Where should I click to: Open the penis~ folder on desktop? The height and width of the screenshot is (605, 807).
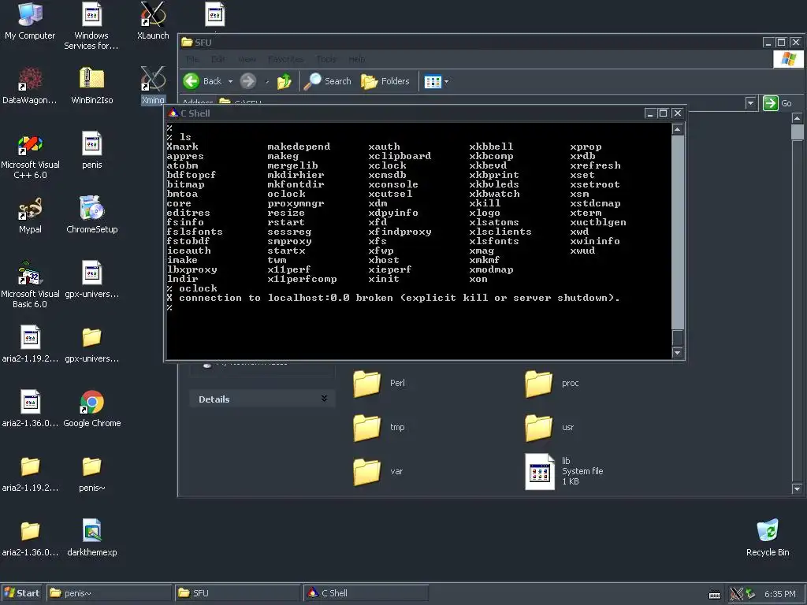tap(91, 473)
